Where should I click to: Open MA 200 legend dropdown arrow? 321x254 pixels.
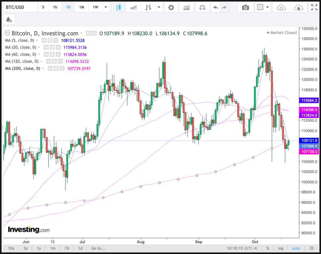click(43, 68)
